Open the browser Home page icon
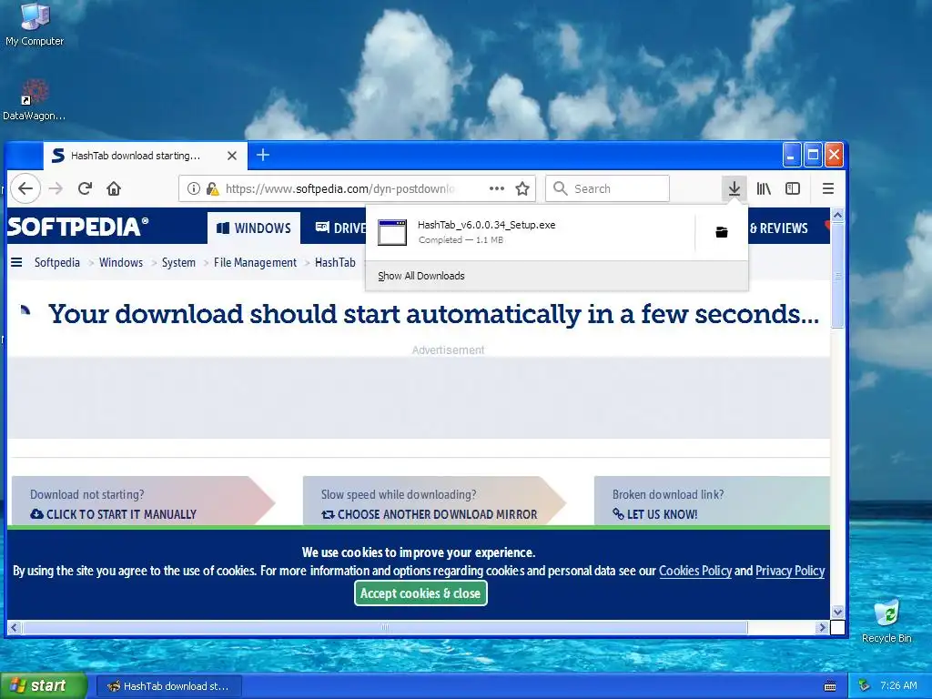 (x=114, y=188)
